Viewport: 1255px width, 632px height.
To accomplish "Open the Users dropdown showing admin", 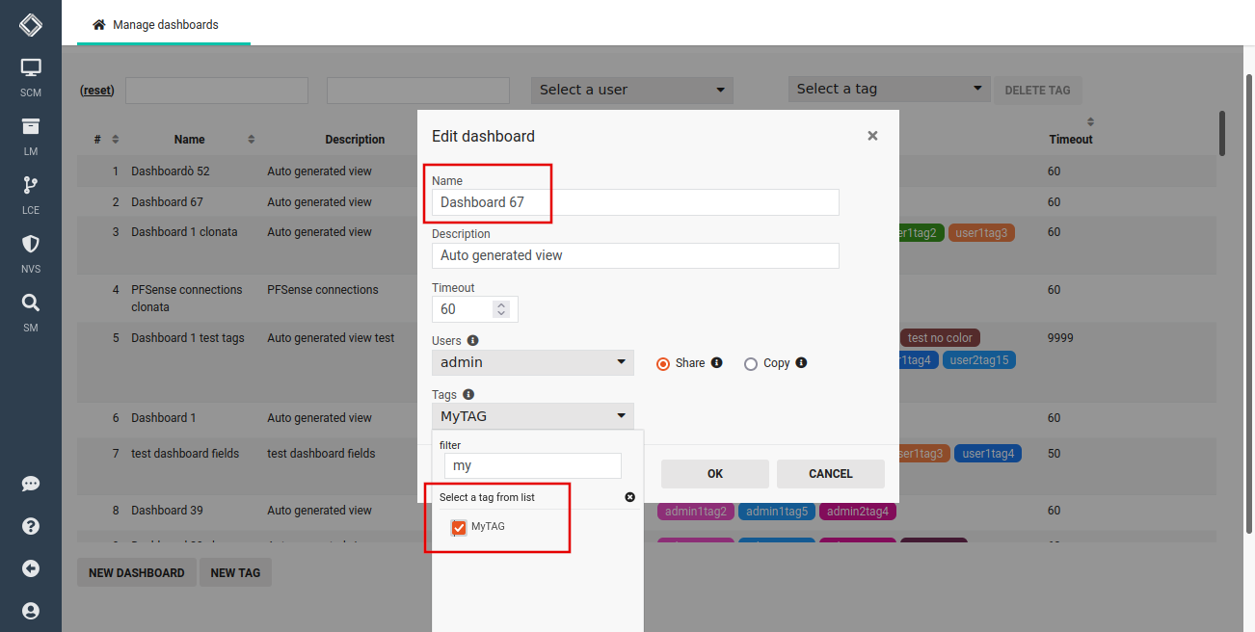I will tap(532, 362).
